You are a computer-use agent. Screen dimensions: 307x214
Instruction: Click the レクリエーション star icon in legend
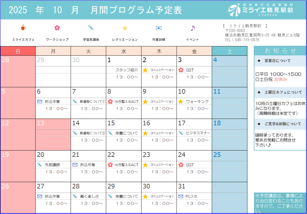125,28
